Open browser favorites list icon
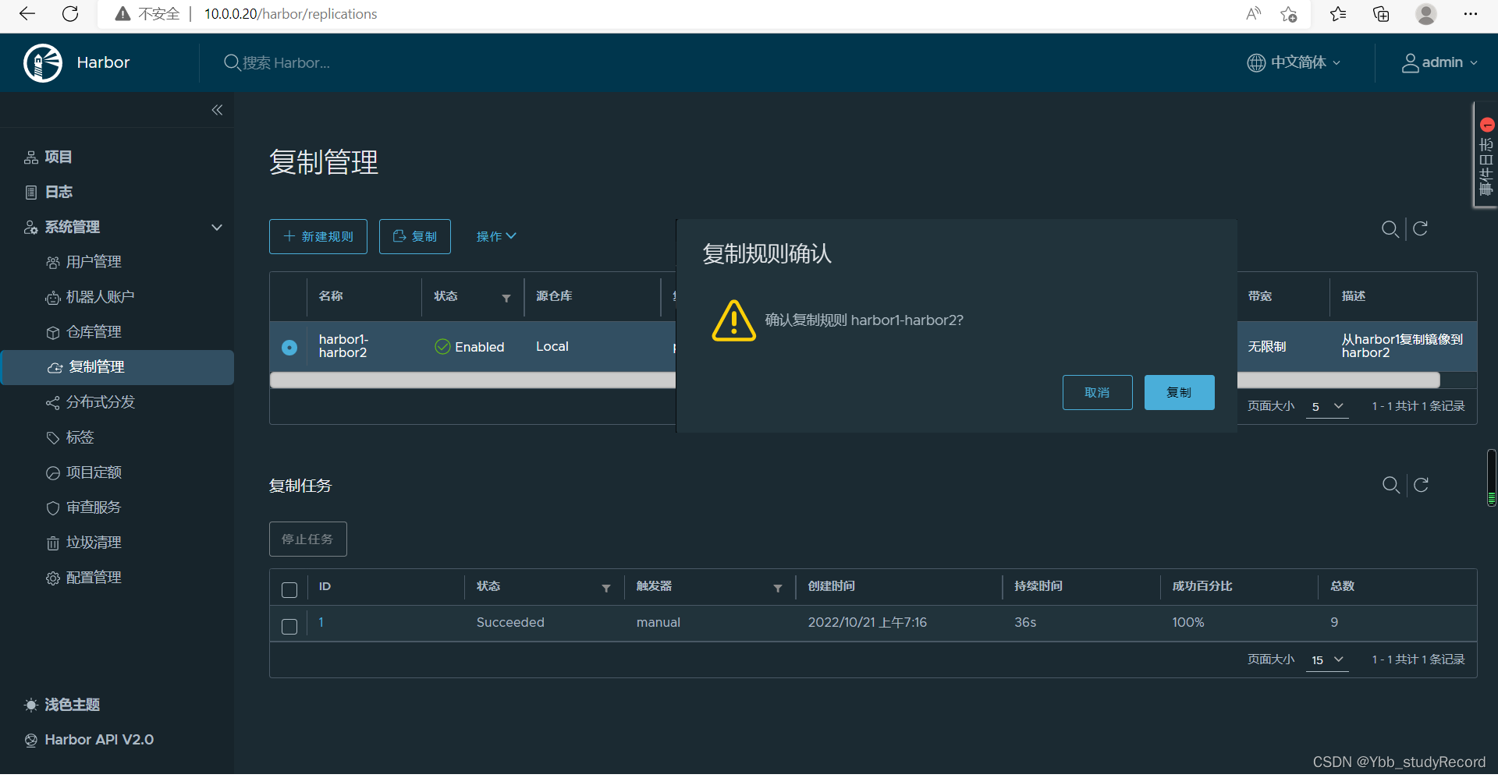1498x778 pixels. pyautogui.click(x=1338, y=14)
